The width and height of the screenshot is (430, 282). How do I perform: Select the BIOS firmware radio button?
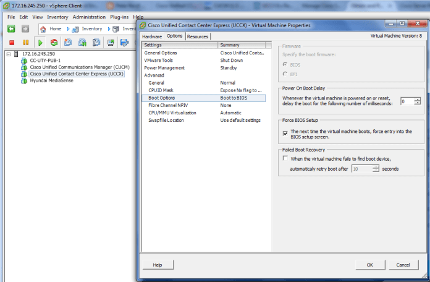tap(284, 64)
